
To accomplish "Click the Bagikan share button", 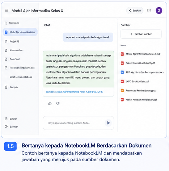I will 135,10.
